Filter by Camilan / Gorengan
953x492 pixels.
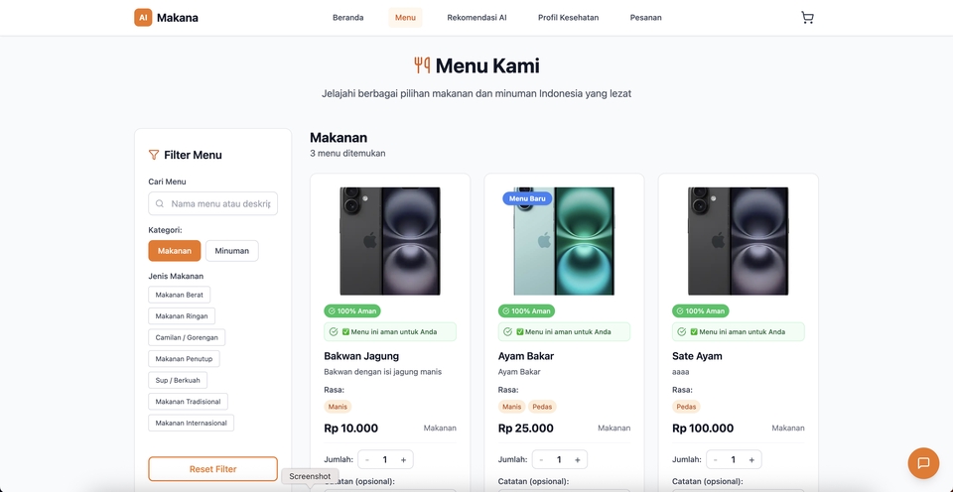pos(187,337)
